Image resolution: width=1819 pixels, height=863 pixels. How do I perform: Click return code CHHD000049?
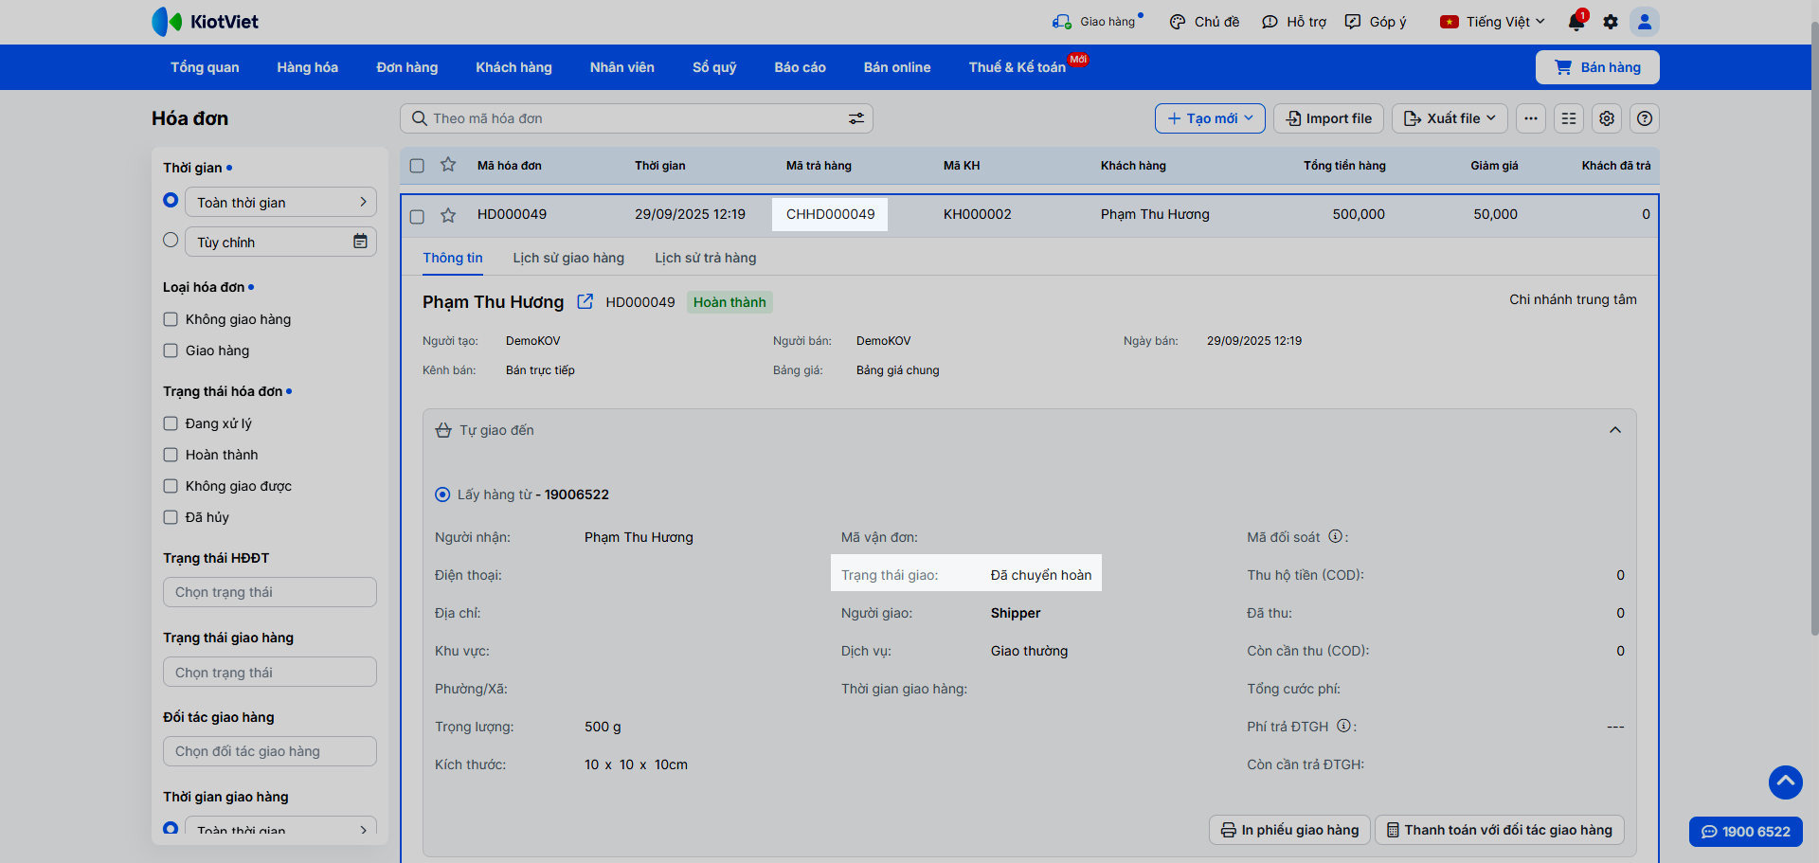pyautogui.click(x=831, y=214)
